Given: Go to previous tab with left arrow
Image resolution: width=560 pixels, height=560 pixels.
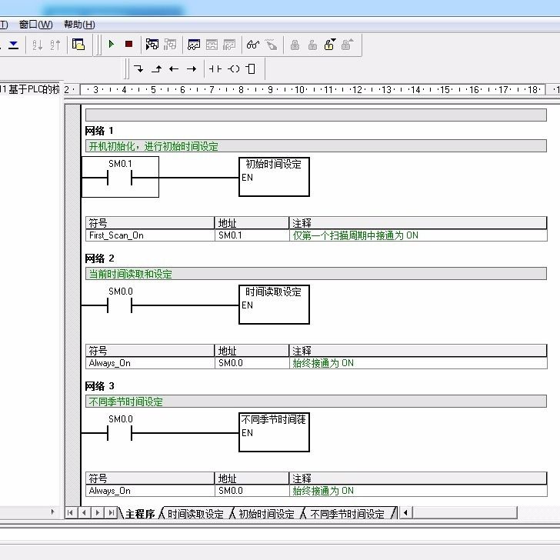Looking at the screenshot, I should pyautogui.click(x=84, y=513).
